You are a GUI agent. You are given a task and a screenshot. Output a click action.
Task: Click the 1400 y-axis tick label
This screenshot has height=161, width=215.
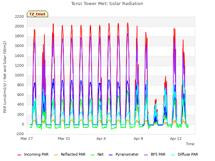[19, 56]
